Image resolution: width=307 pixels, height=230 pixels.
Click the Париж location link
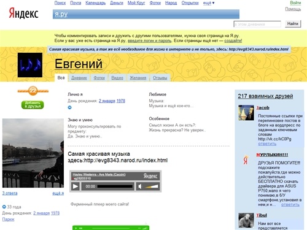8,219
